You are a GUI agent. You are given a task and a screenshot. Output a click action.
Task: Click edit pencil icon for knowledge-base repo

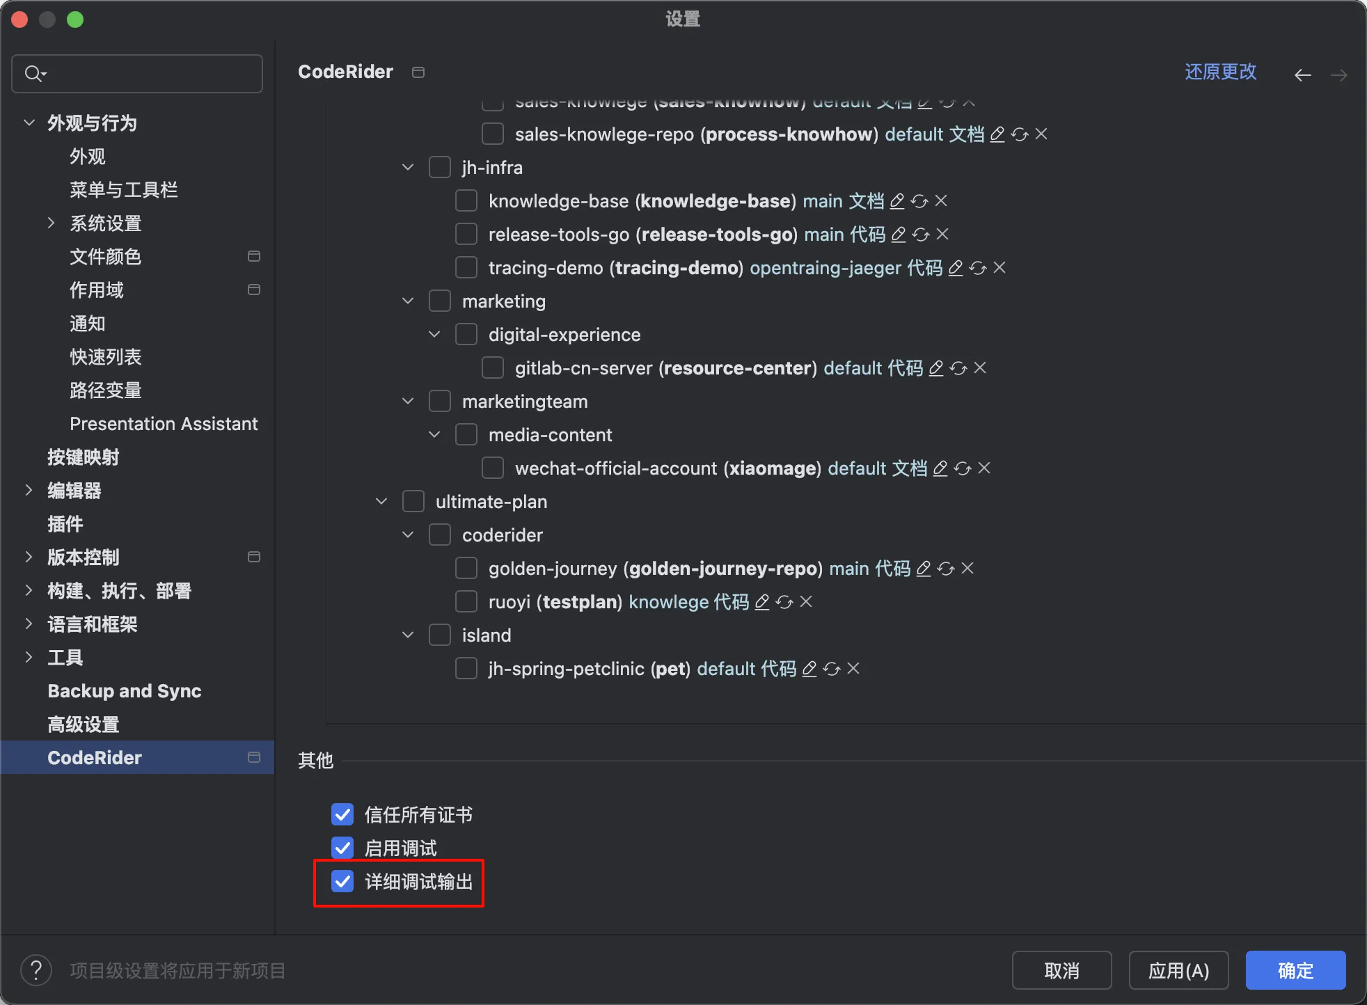pos(897,201)
